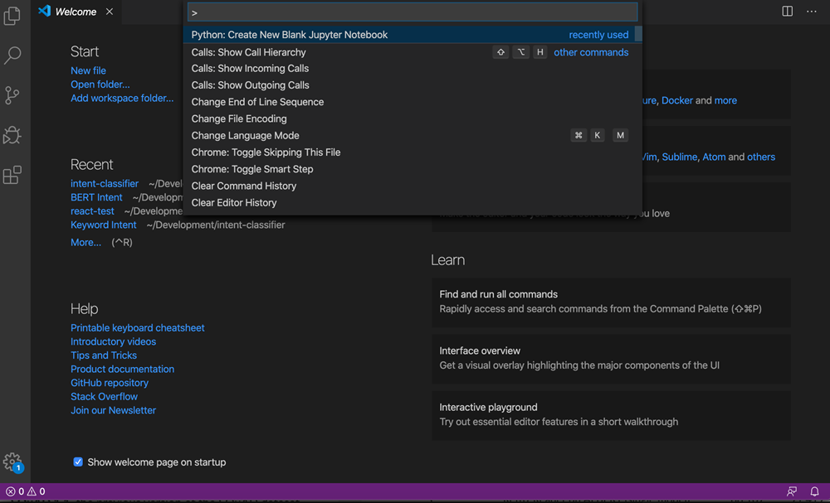The image size is (830, 503).
Task: Click Interface overview card
Action: 612,359
